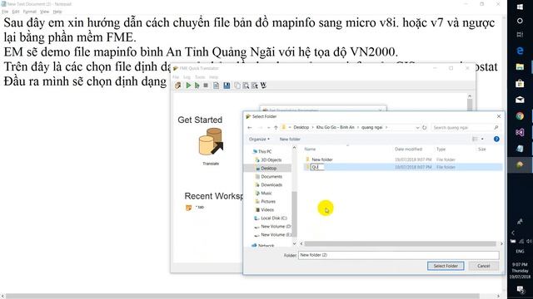Save log using the blue floppy icon

(227, 86)
